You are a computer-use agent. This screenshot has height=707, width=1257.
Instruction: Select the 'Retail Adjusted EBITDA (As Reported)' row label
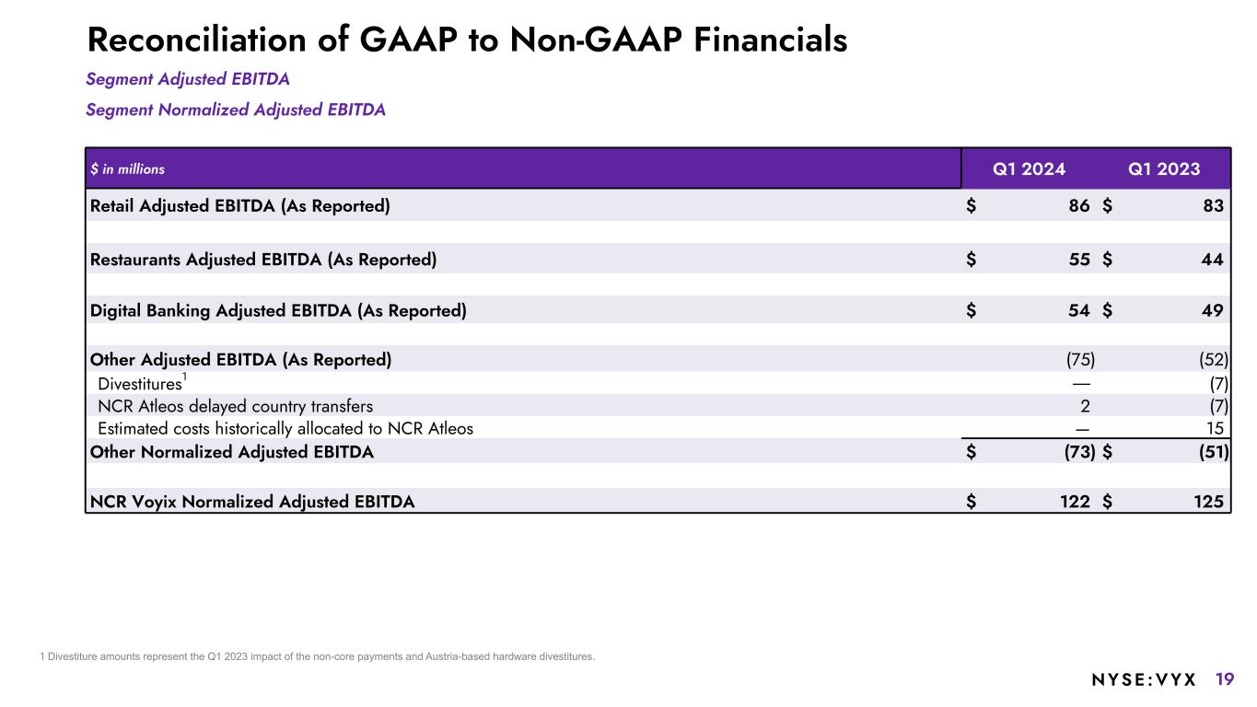click(239, 206)
